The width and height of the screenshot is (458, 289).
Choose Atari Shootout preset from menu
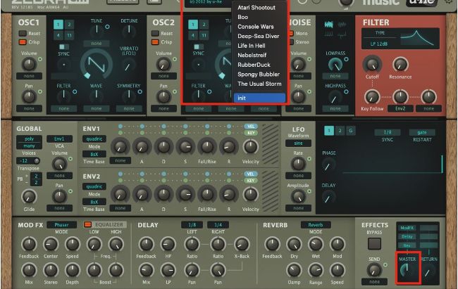[x=256, y=8]
